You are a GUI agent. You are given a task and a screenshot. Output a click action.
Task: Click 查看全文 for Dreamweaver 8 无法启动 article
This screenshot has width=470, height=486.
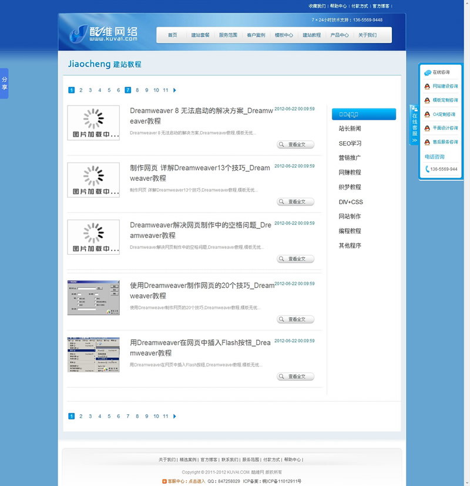tap(296, 144)
